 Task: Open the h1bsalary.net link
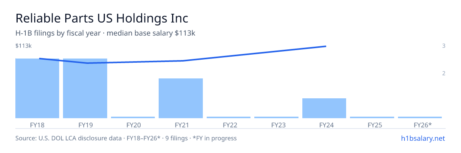[423, 138]
